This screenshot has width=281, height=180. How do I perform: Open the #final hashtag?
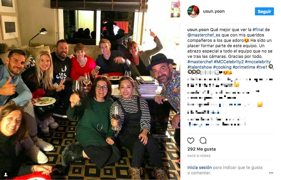point(258,29)
